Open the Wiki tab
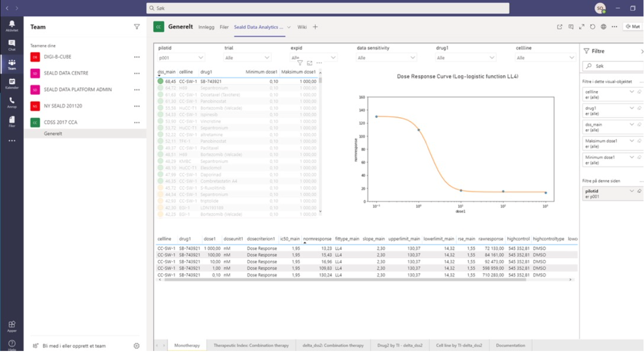644x352 pixels. (x=302, y=27)
